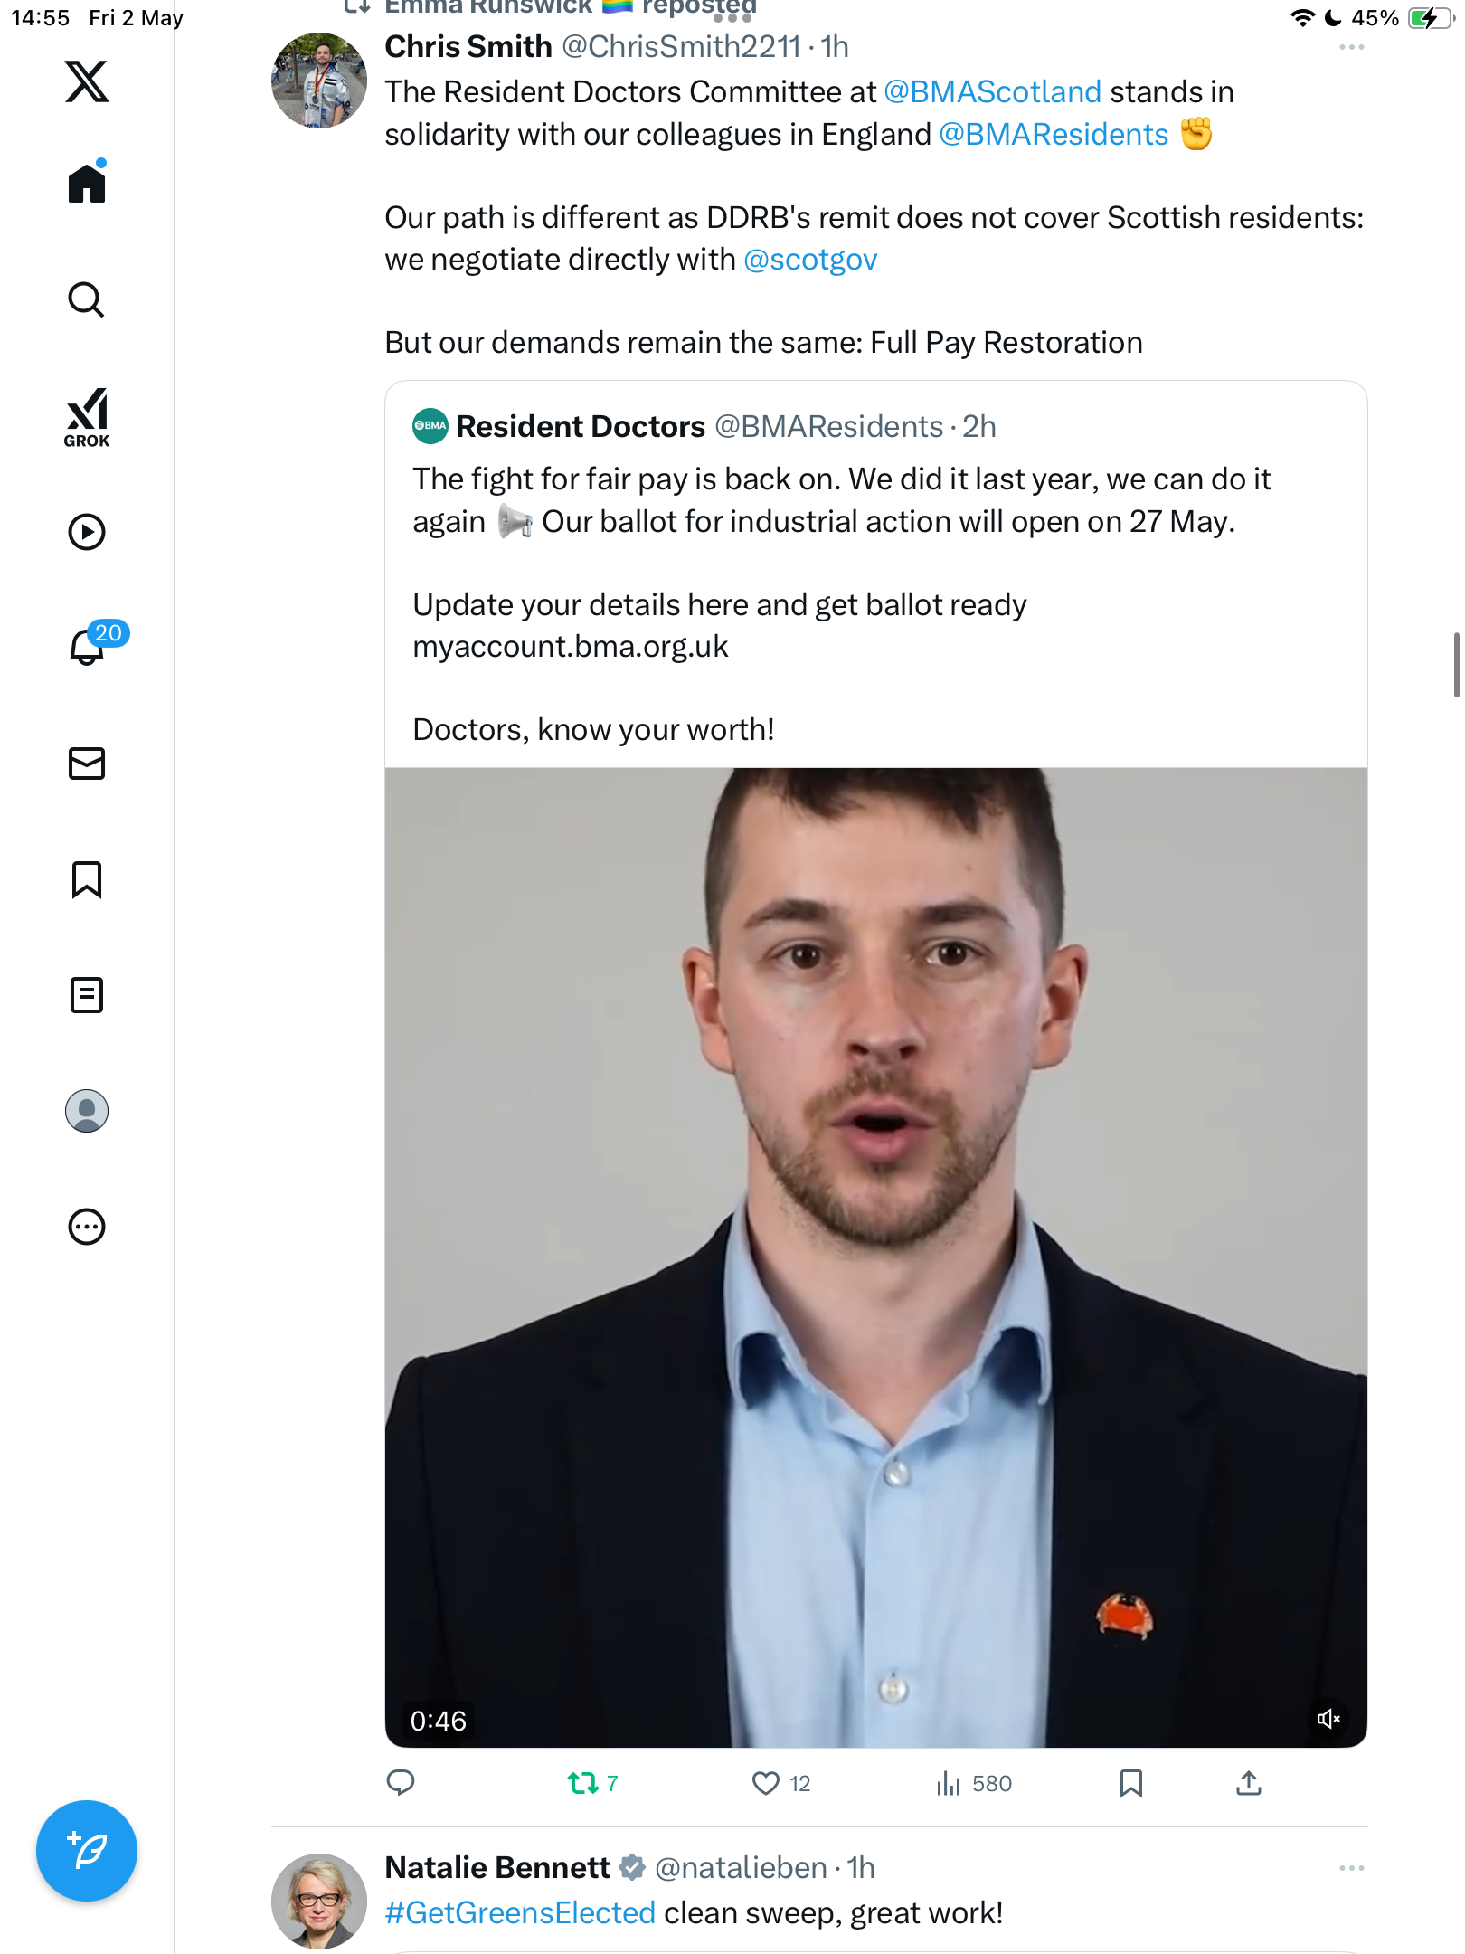Open the video tab play icon

tap(87, 532)
